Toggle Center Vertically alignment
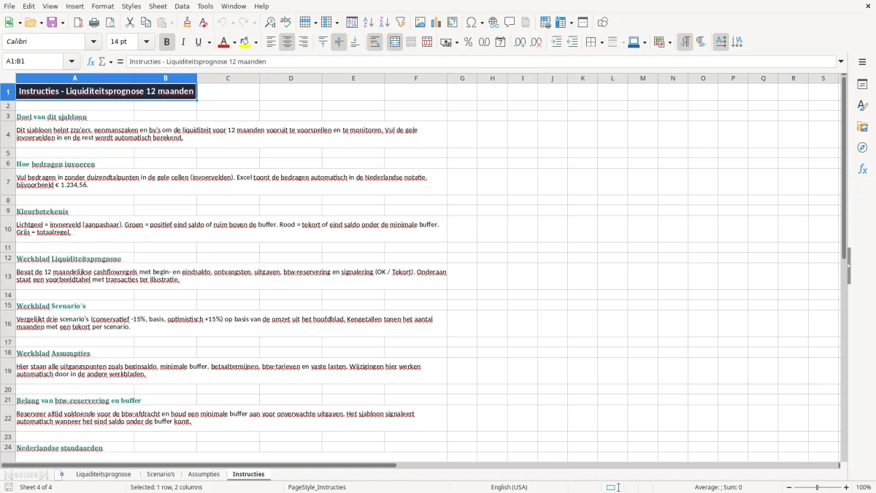876x493 pixels. point(339,42)
